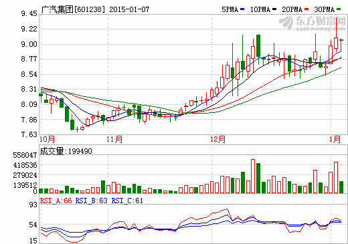The image size is (348, 244).
Task: Click the 20PMA legend label
Action: point(292,9)
